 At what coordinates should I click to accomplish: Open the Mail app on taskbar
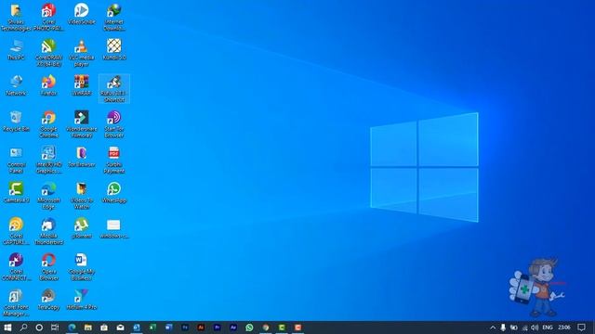120,328
